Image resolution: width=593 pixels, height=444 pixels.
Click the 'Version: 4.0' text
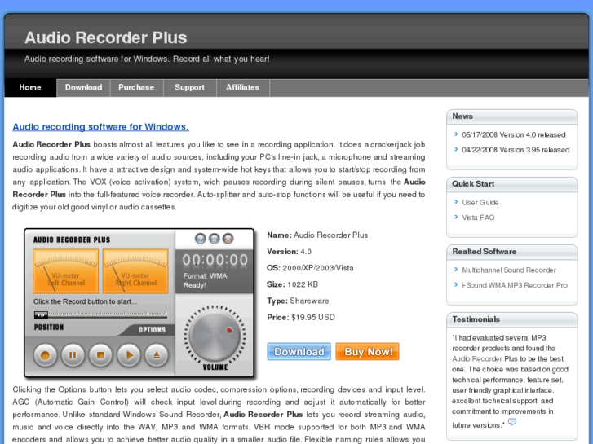point(290,252)
